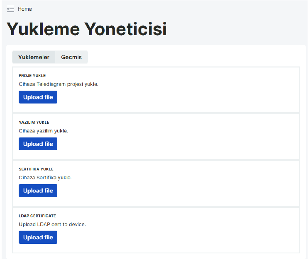Click Upload file under Sertifika Yukle

pos(38,190)
